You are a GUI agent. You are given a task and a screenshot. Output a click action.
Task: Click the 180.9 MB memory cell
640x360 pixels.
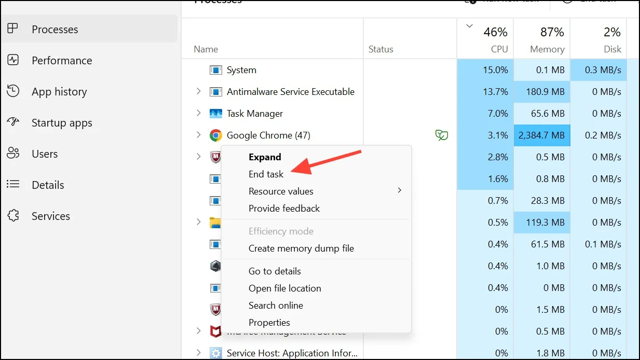[x=542, y=92]
